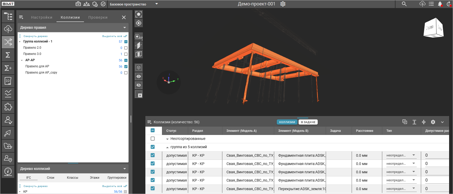453x194 pixels.
Task: Check the Правило 2.0 checkbox
Action: [126, 48]
